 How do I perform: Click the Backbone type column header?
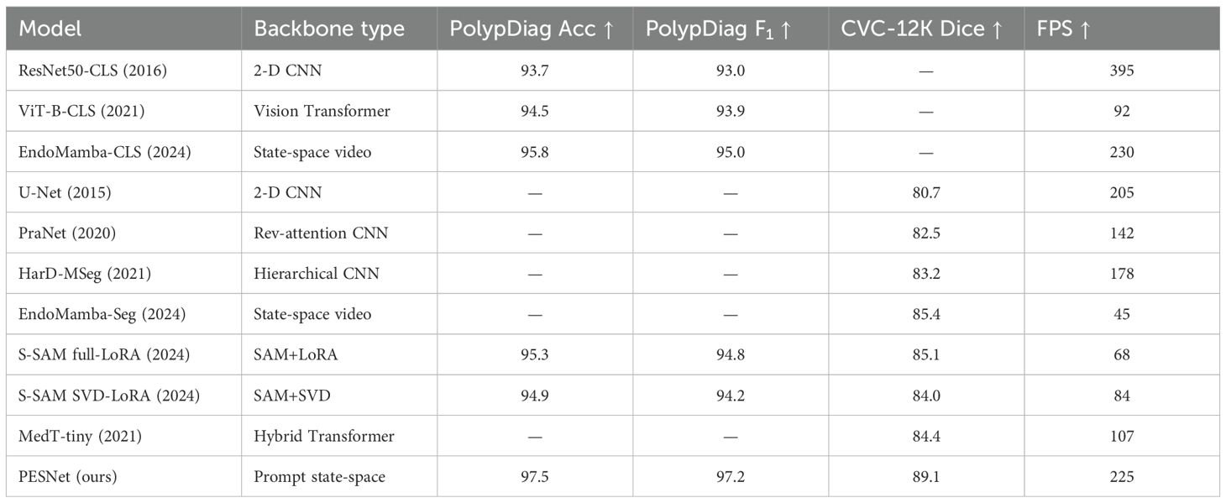[x=329, y=29]
